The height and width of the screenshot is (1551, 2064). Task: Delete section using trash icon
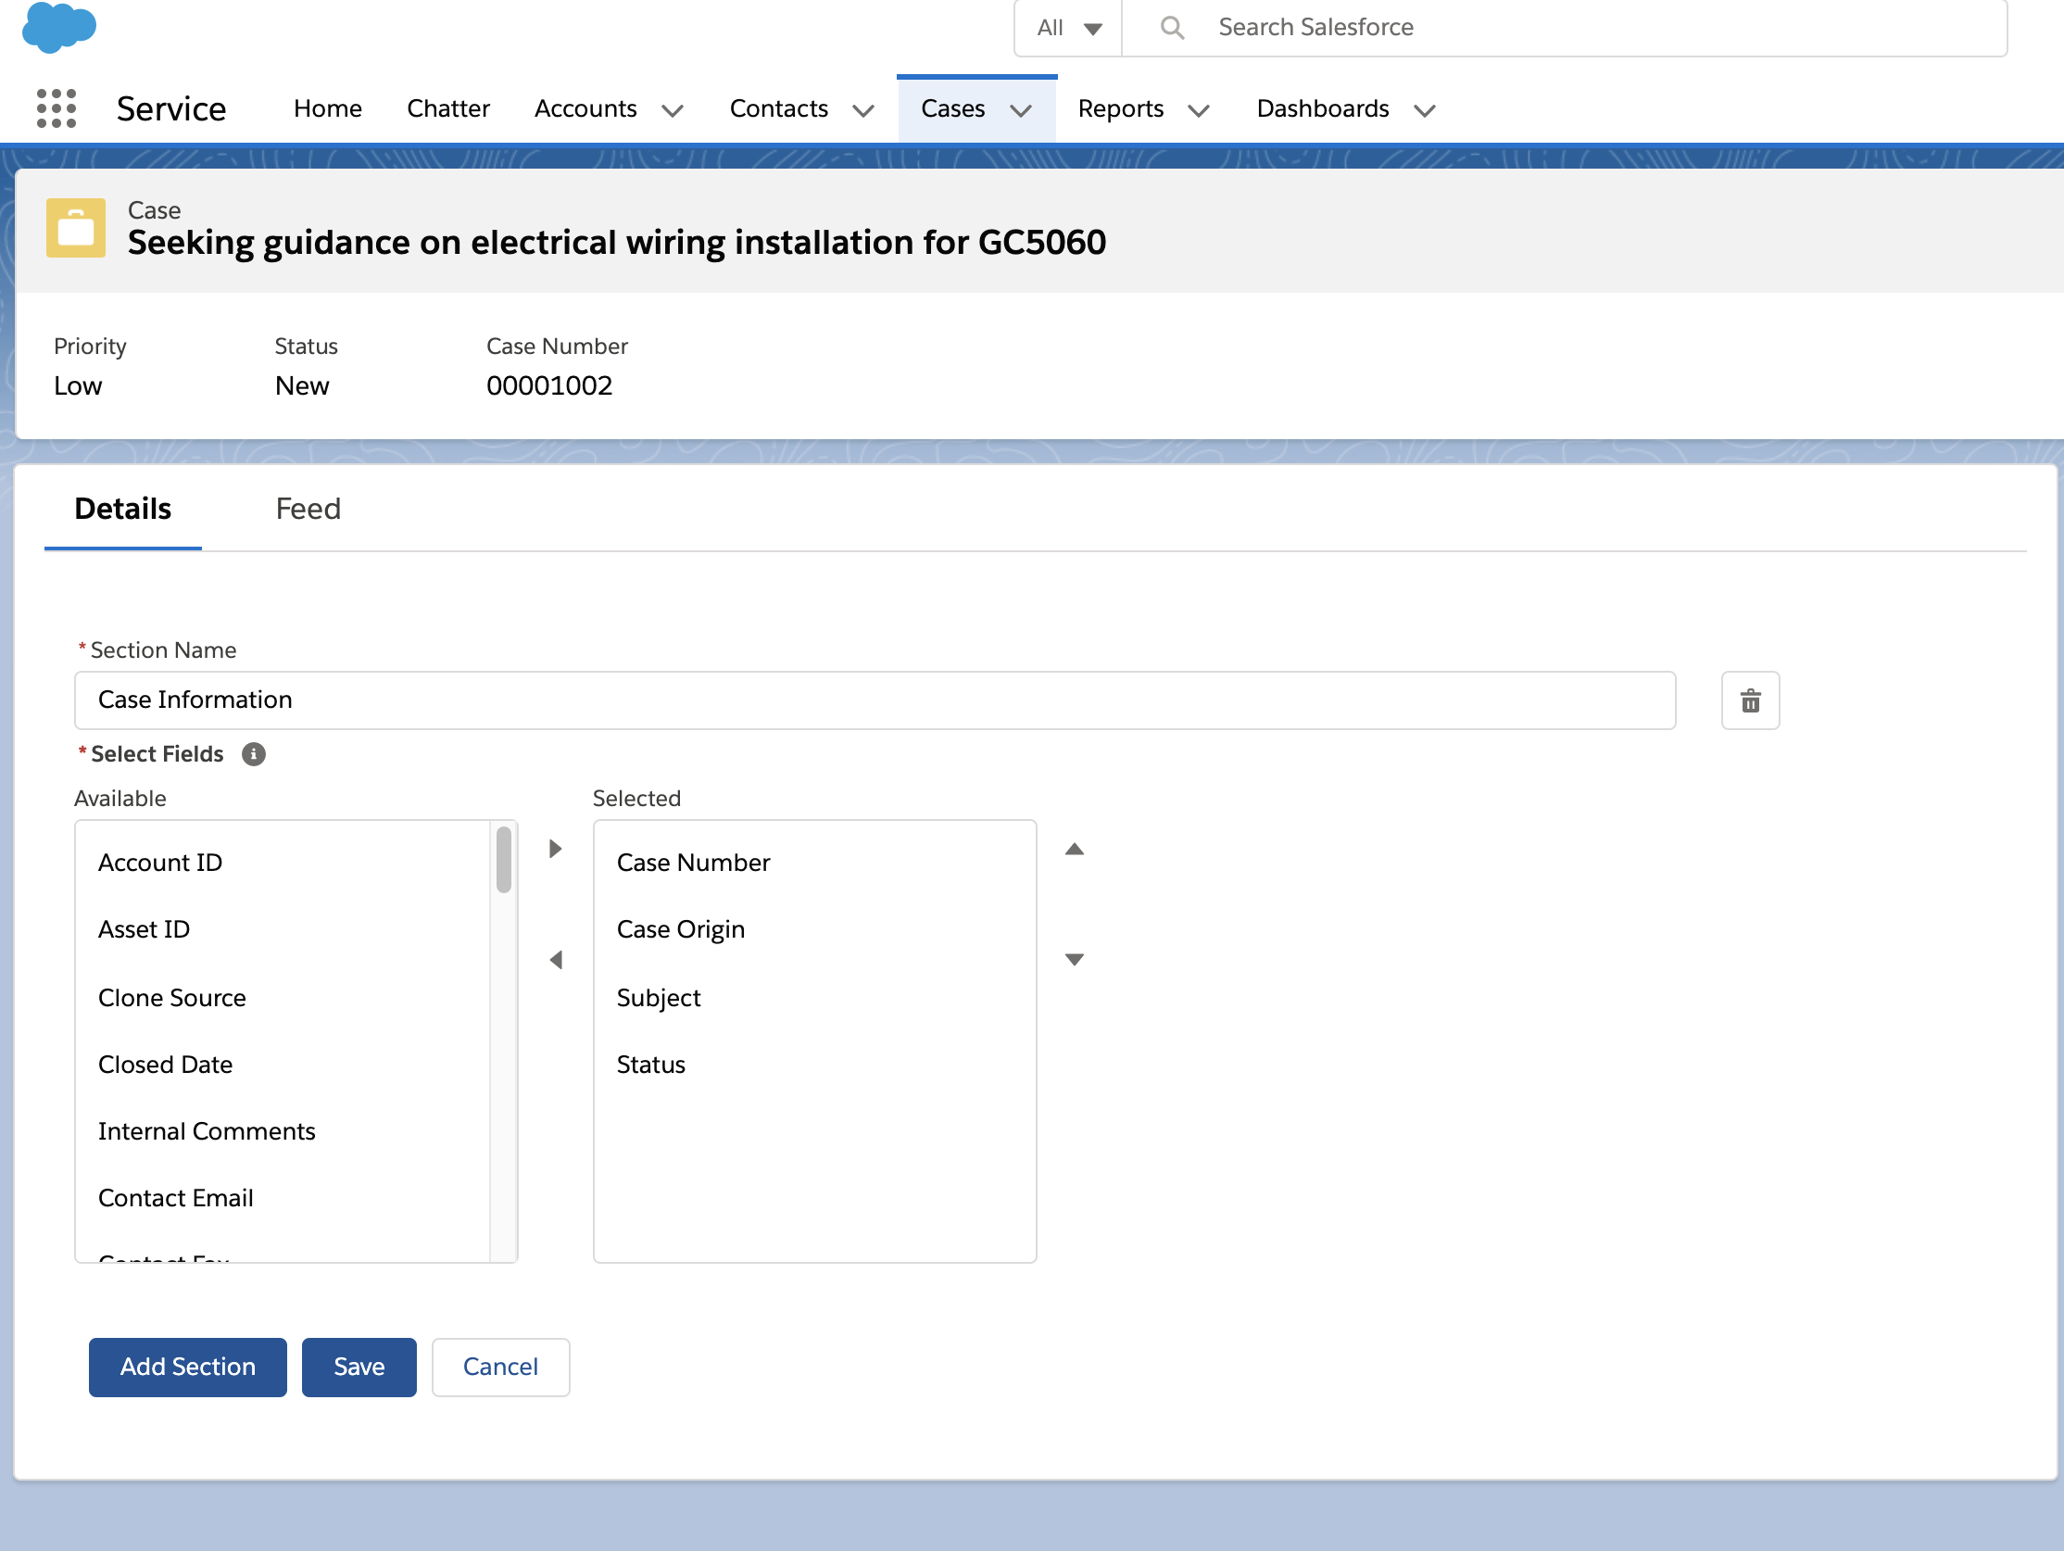coord(1750,700)
